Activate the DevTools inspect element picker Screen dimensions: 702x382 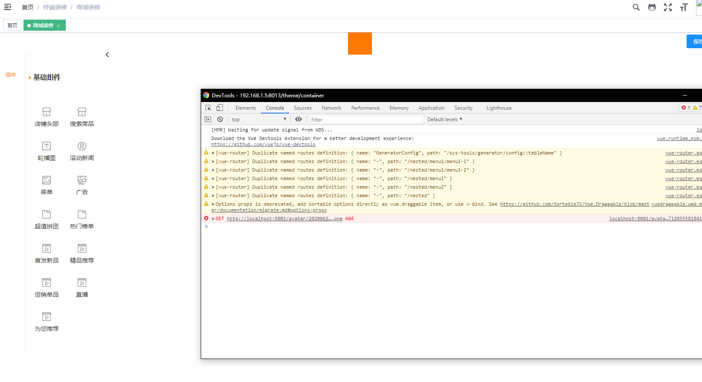click(208, 108)
